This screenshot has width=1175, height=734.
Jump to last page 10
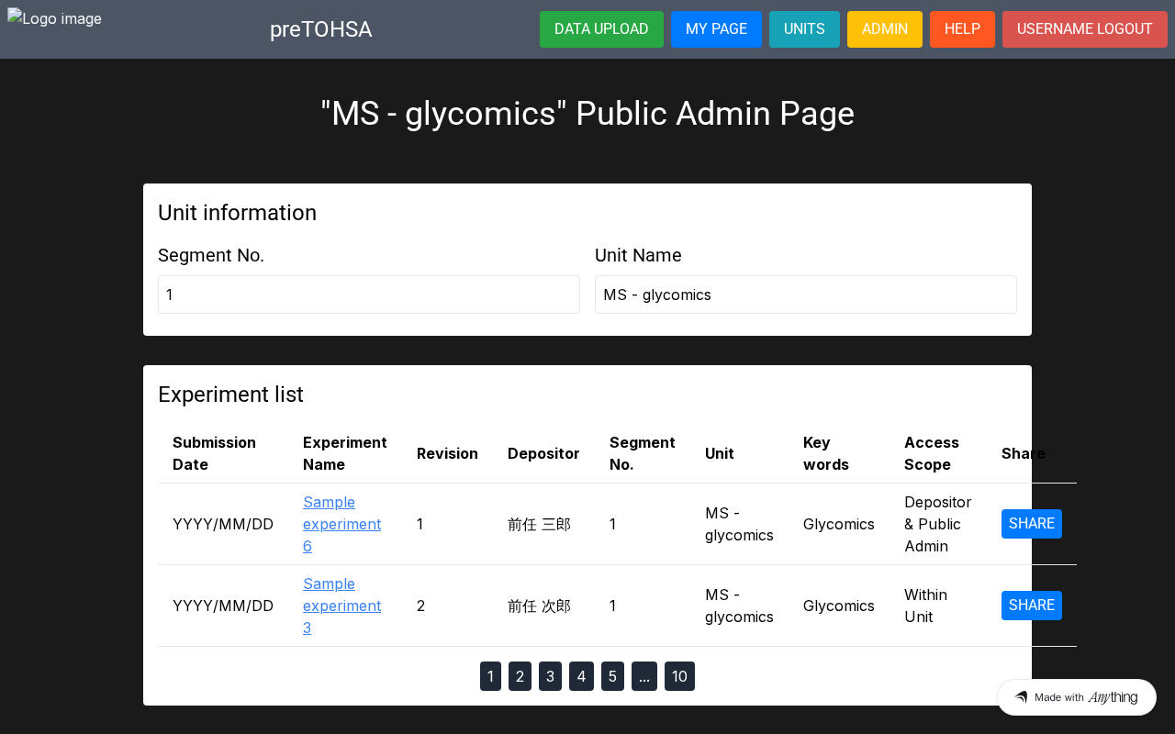(x=679, y=676)
